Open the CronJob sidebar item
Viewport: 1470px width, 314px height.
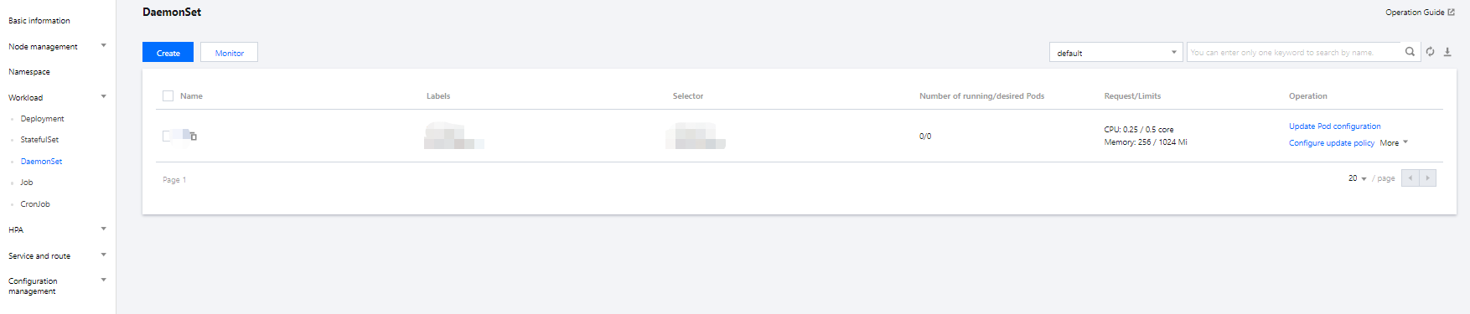tap(35, 204)
